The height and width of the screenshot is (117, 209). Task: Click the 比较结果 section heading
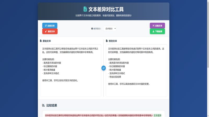point(51,105)
